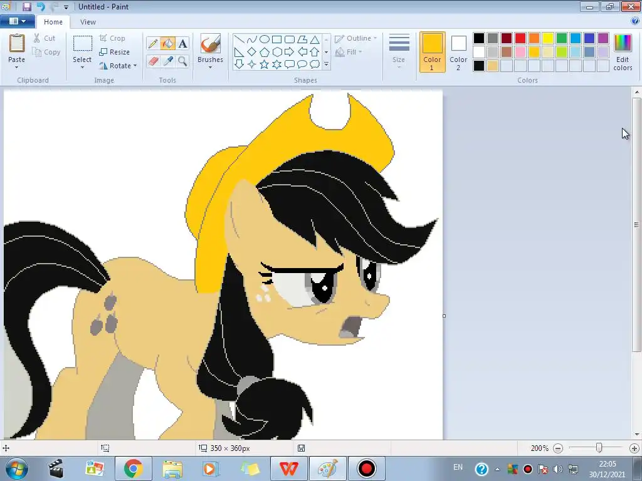Open the Size dropdown
Viewport: 642px width, 481px height.
pos(399,52)
